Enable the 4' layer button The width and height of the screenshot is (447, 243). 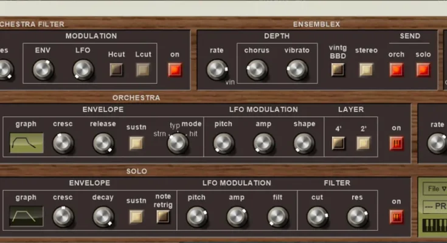click(x=338, y=143)
